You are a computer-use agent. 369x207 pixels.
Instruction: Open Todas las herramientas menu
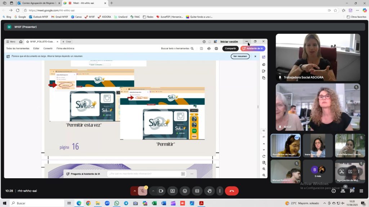(x=18, y=49)
